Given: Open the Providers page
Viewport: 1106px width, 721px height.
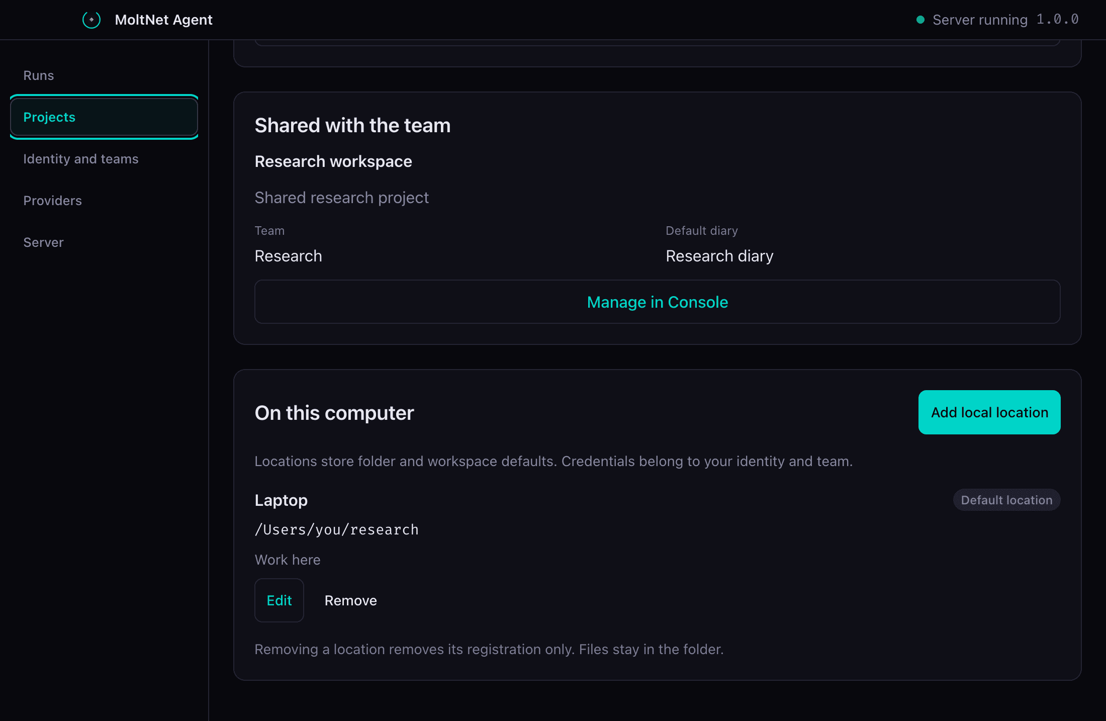Looking at the screenshot, I should tap(104, 201).
